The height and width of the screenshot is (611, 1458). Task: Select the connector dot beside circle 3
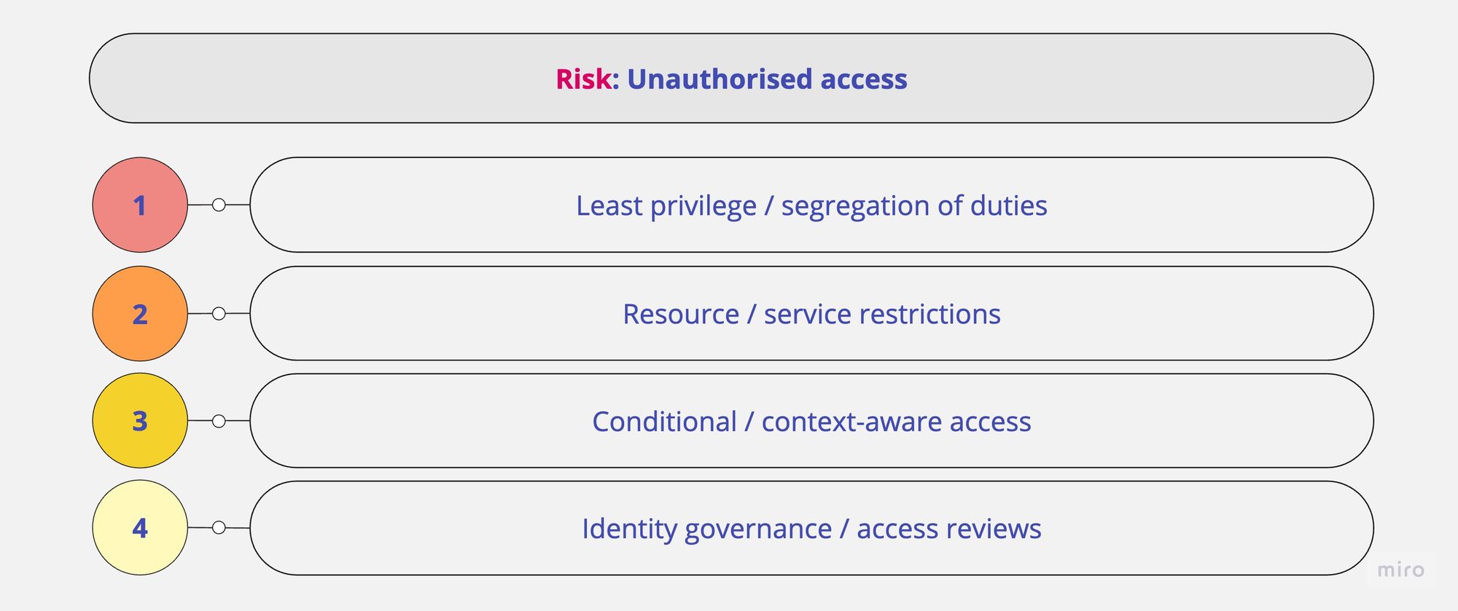click(219, 421)
